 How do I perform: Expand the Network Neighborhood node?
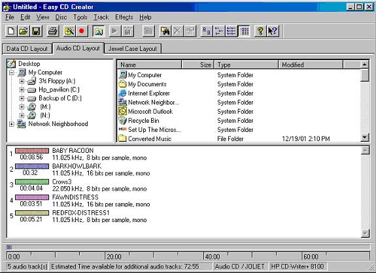click(12, 124)
